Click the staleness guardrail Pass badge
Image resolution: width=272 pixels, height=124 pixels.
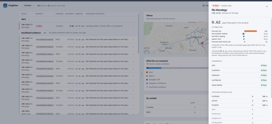(264, 75)
